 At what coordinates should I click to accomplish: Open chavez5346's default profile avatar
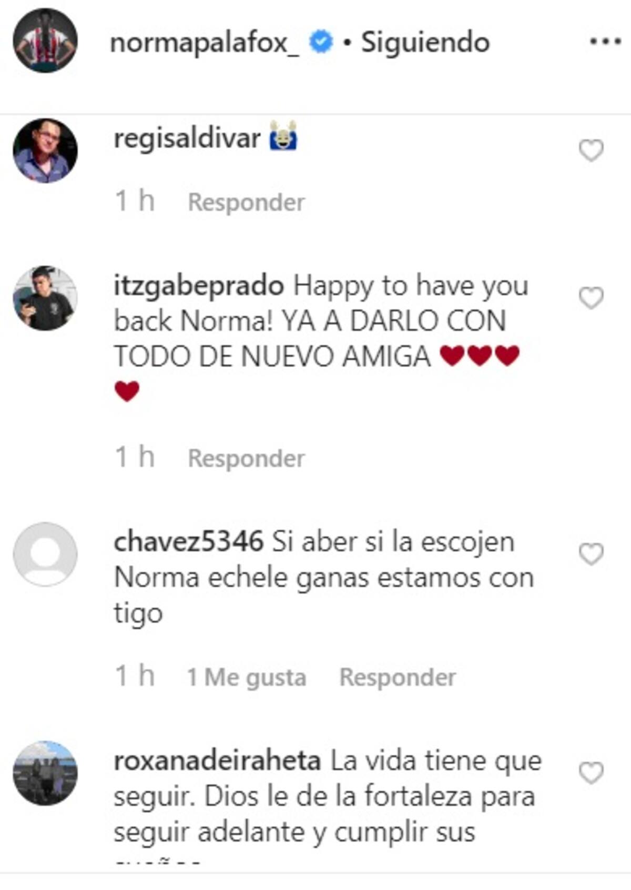(x=45, y=554)
